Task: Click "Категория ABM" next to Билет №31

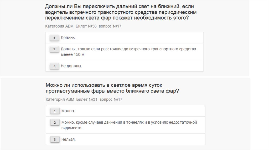Action: [60, 99]
